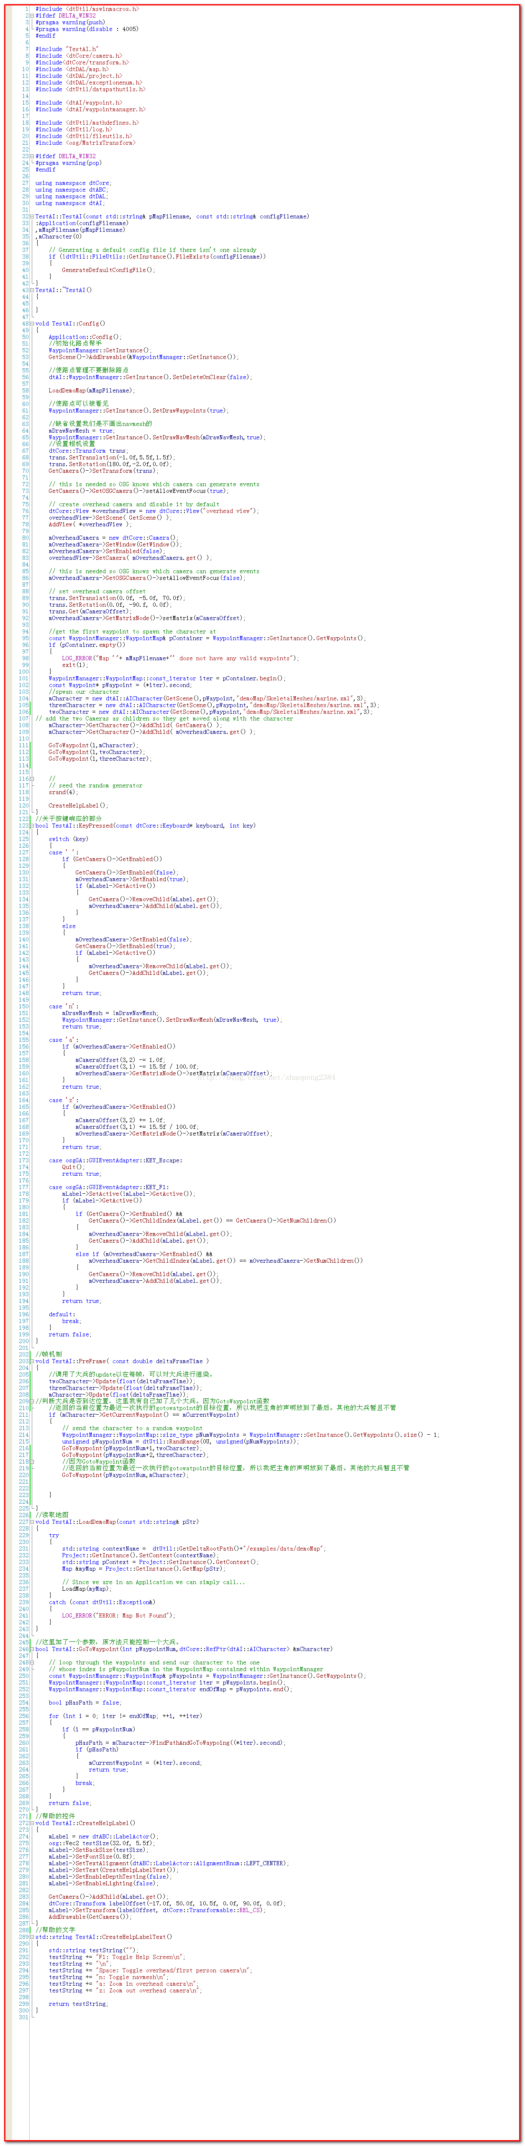
Task: Click the "case 'a':" line
Action: click(x=63, y=1040)
